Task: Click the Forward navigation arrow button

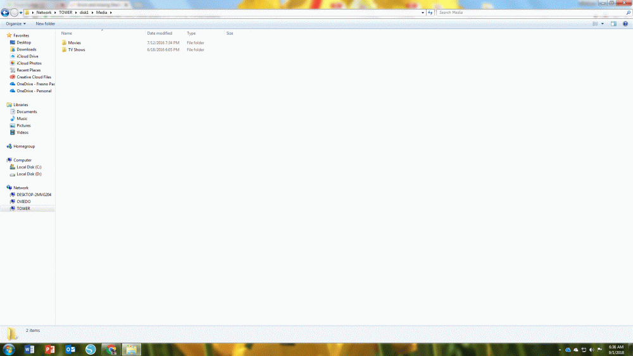Action: click(14, 13)
